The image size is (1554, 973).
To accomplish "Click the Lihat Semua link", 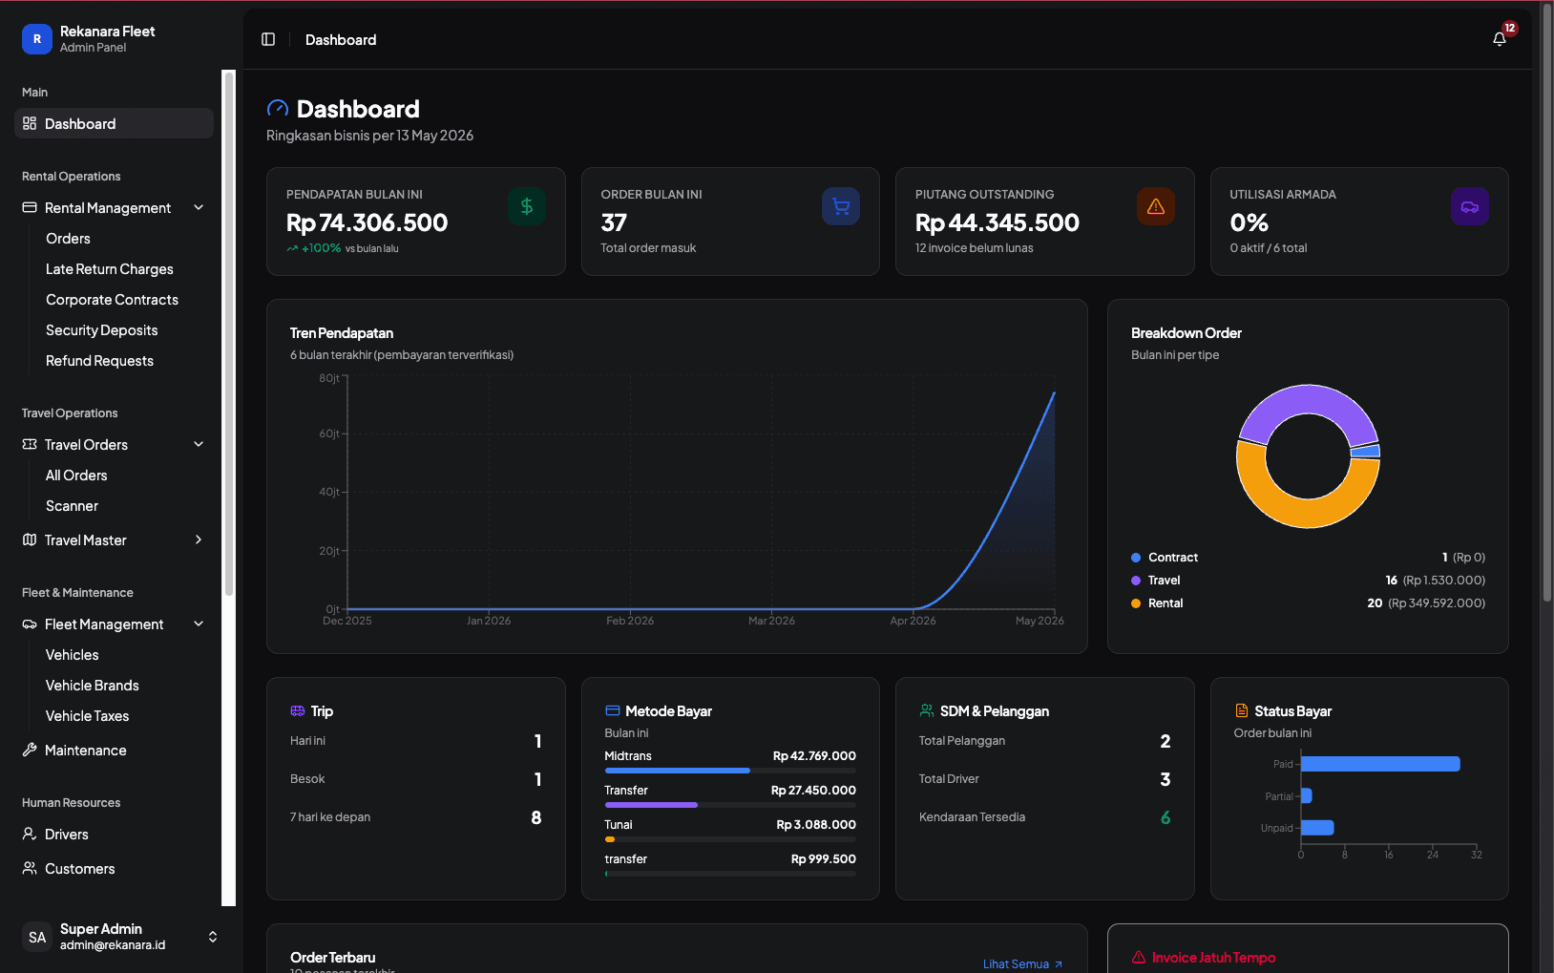I will point(1022,963).
